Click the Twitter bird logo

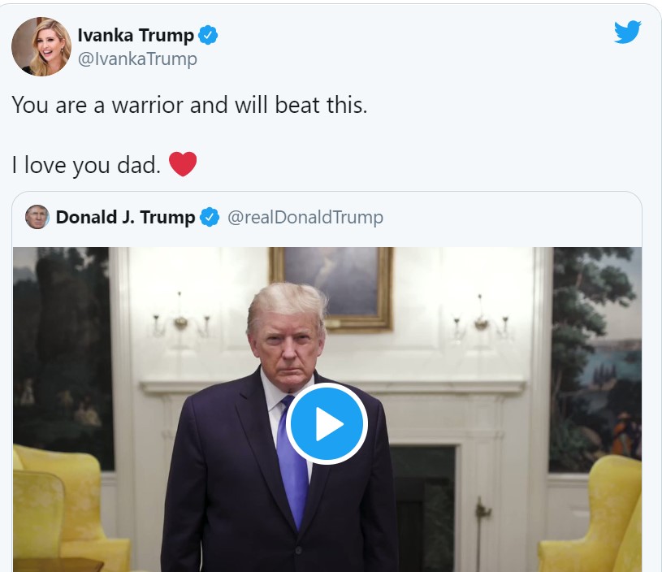point(627,32)
